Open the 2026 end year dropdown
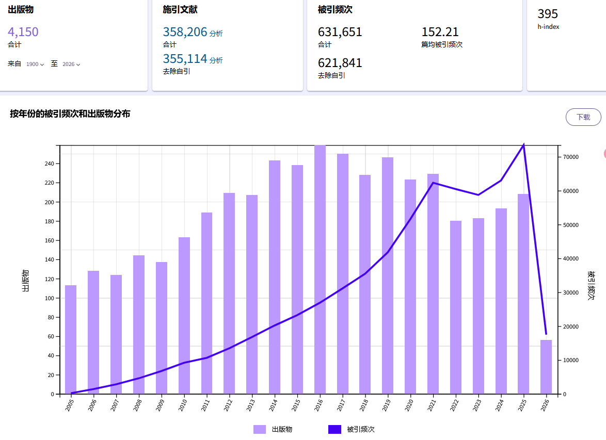Viewport: 606px width, 440px height. coord(71,64)
